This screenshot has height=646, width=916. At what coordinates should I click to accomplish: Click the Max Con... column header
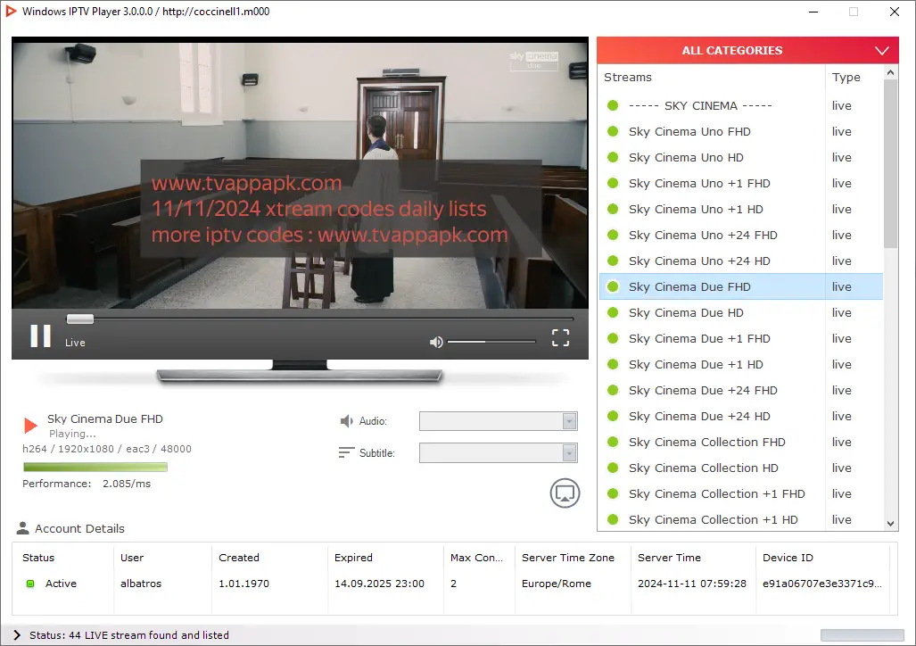point(476,558)
